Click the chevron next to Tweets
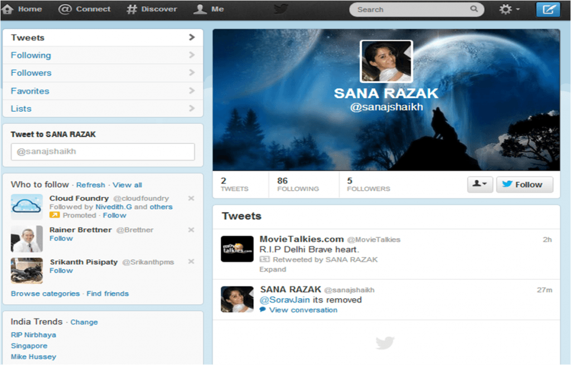The height and width of the screenshot is (365, 571). point(192,37)
